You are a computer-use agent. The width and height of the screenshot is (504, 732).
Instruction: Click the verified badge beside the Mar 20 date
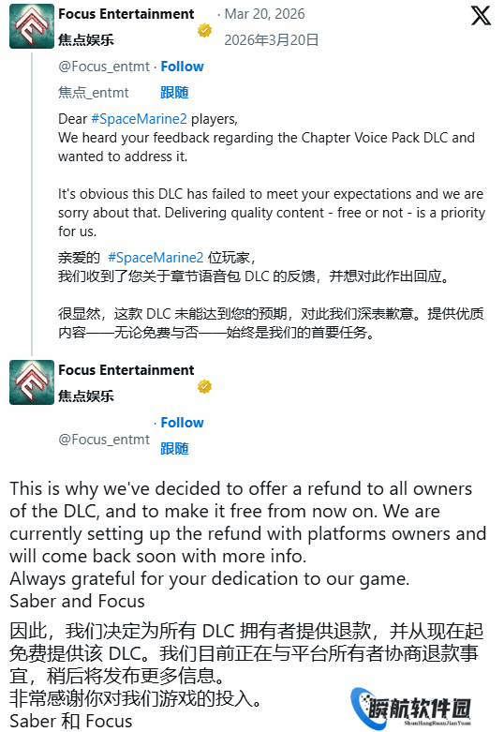[x=204, y=30]
